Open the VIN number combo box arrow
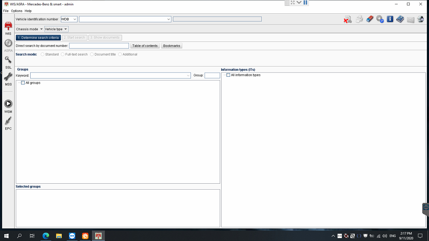The height and width of the screenshot is (241, 429). point(169,19)
